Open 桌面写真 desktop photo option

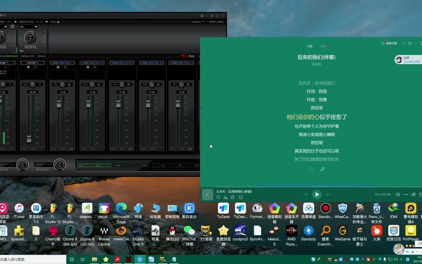click(x=389, y=43)
